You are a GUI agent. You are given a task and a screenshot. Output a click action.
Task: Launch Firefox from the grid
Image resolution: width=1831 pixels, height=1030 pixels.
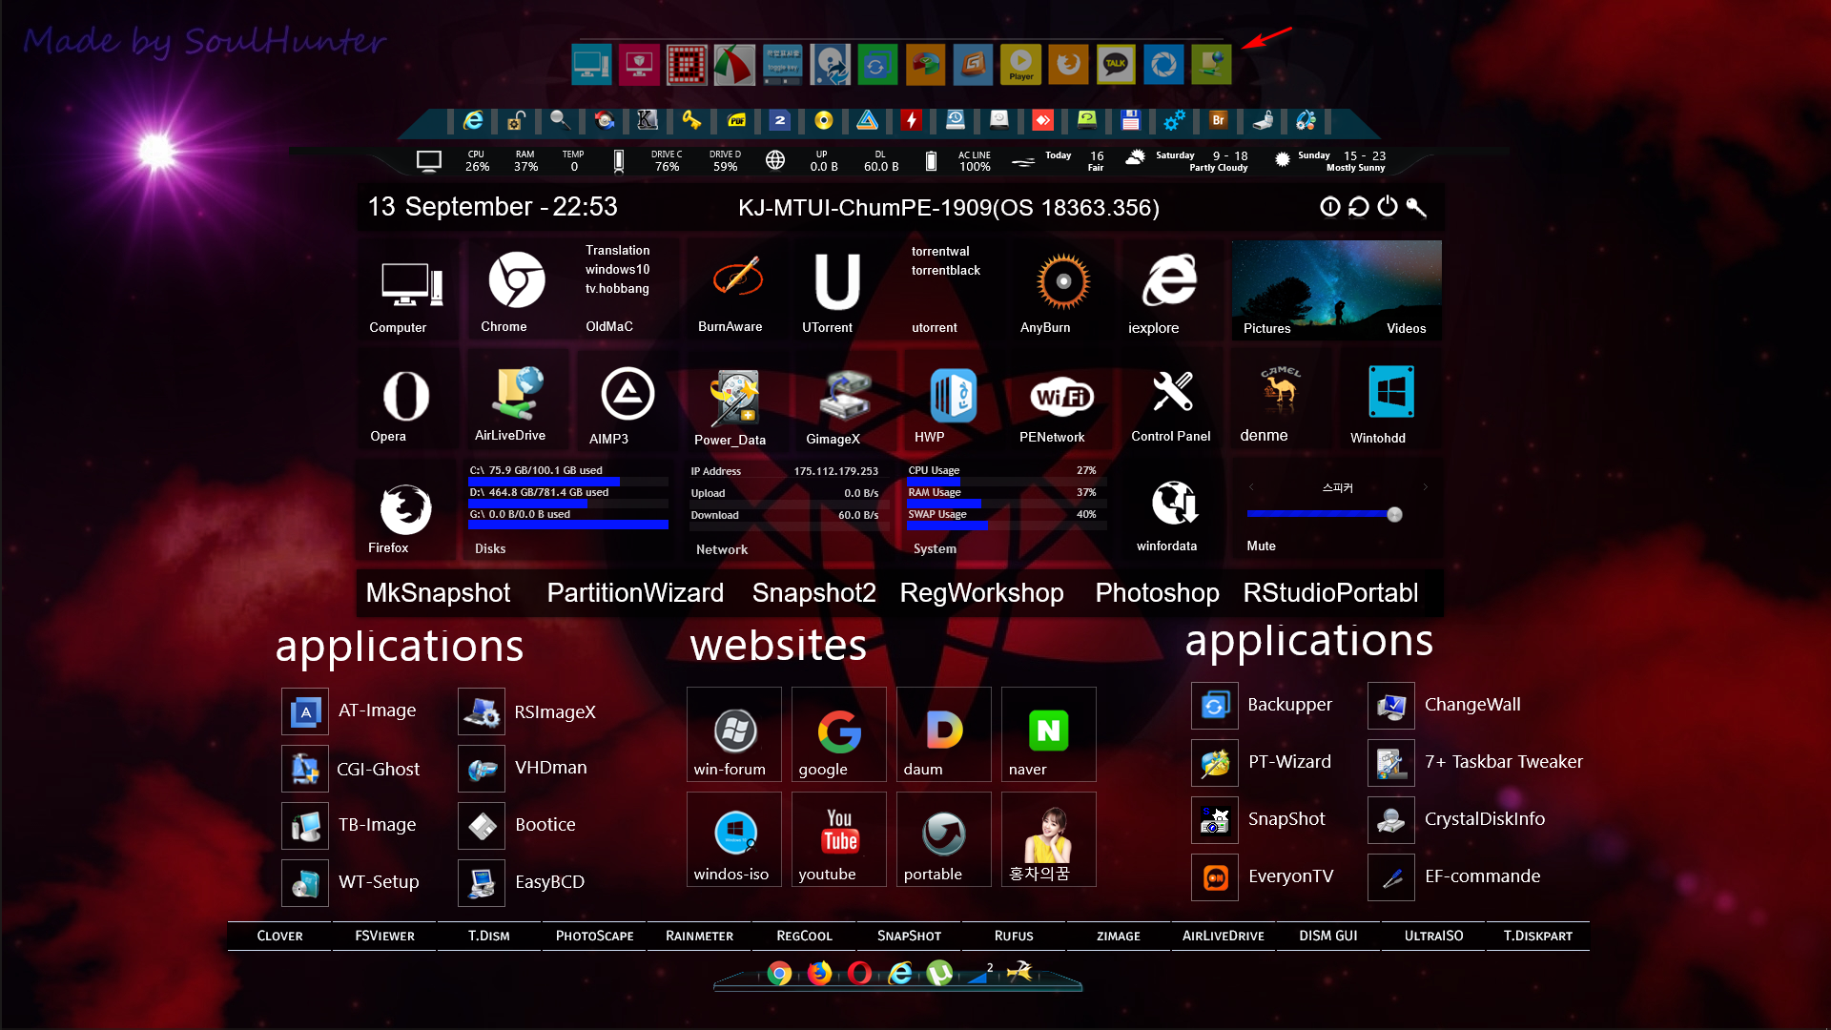coord(405,508)
